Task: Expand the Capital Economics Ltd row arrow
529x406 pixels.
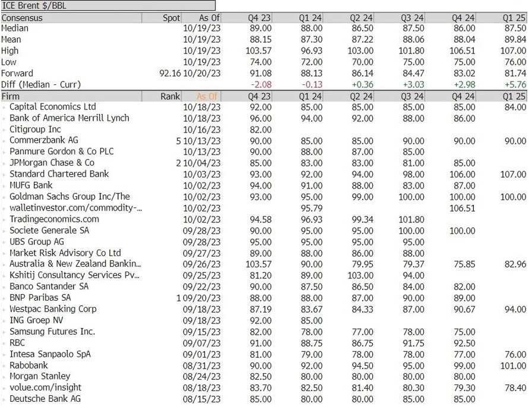Action: 4,107
